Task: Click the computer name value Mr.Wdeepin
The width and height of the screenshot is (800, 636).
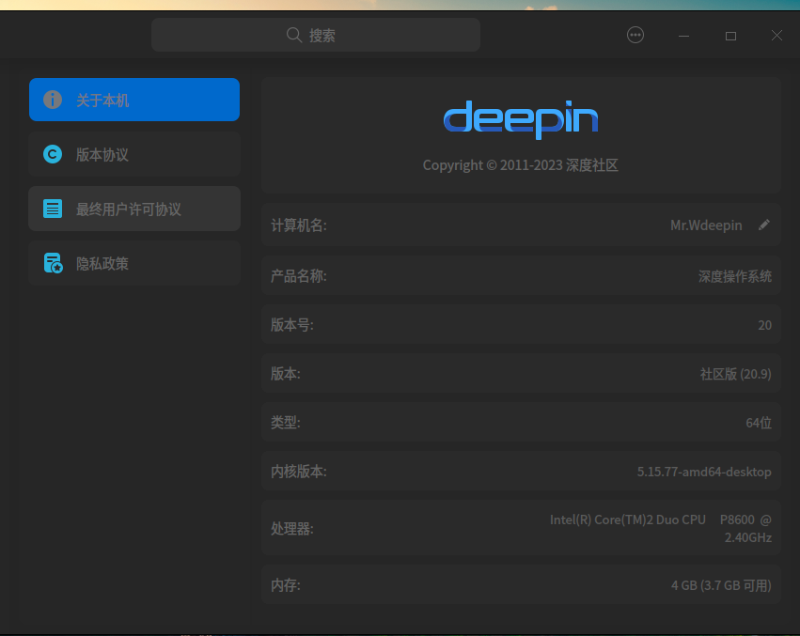Action: [x=706, y=225]
